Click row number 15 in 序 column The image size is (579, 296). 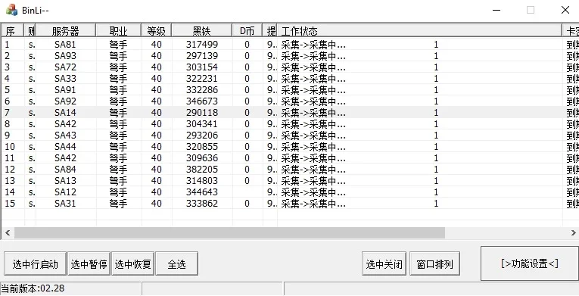tap(10, 203)
